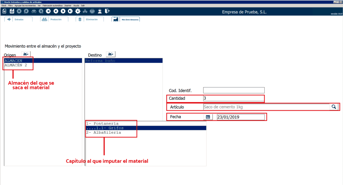Go to the first record

[x=49, y=11]
